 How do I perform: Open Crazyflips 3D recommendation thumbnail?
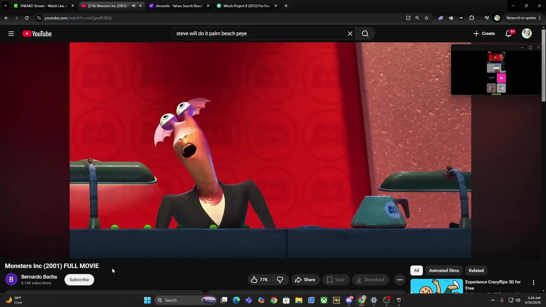[x=436, y=286]
